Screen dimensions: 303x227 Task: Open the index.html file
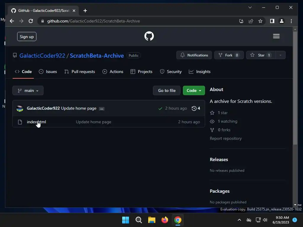pyautogui.click(x=36, y=122)
